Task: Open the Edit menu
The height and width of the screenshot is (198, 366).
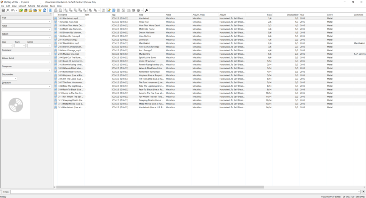Action: [x=8, y=6]
